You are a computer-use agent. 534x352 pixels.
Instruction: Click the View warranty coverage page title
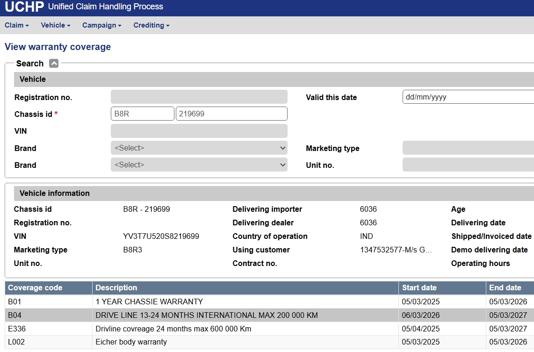tap(58, 47)
